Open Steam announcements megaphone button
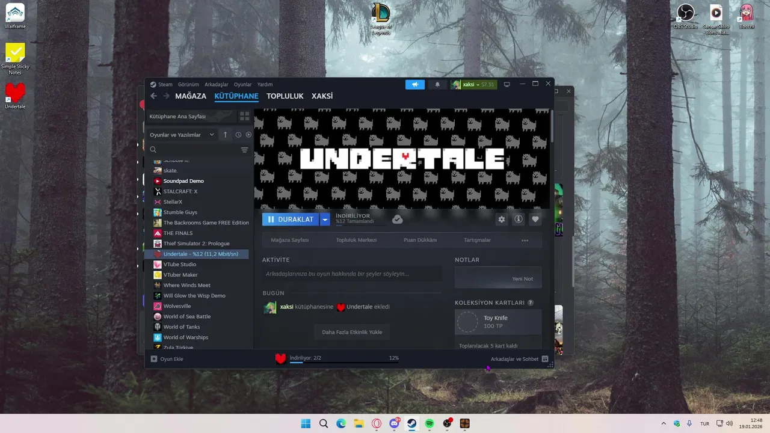The height and width of the screenshot is (433, 770). click(414, 84)
